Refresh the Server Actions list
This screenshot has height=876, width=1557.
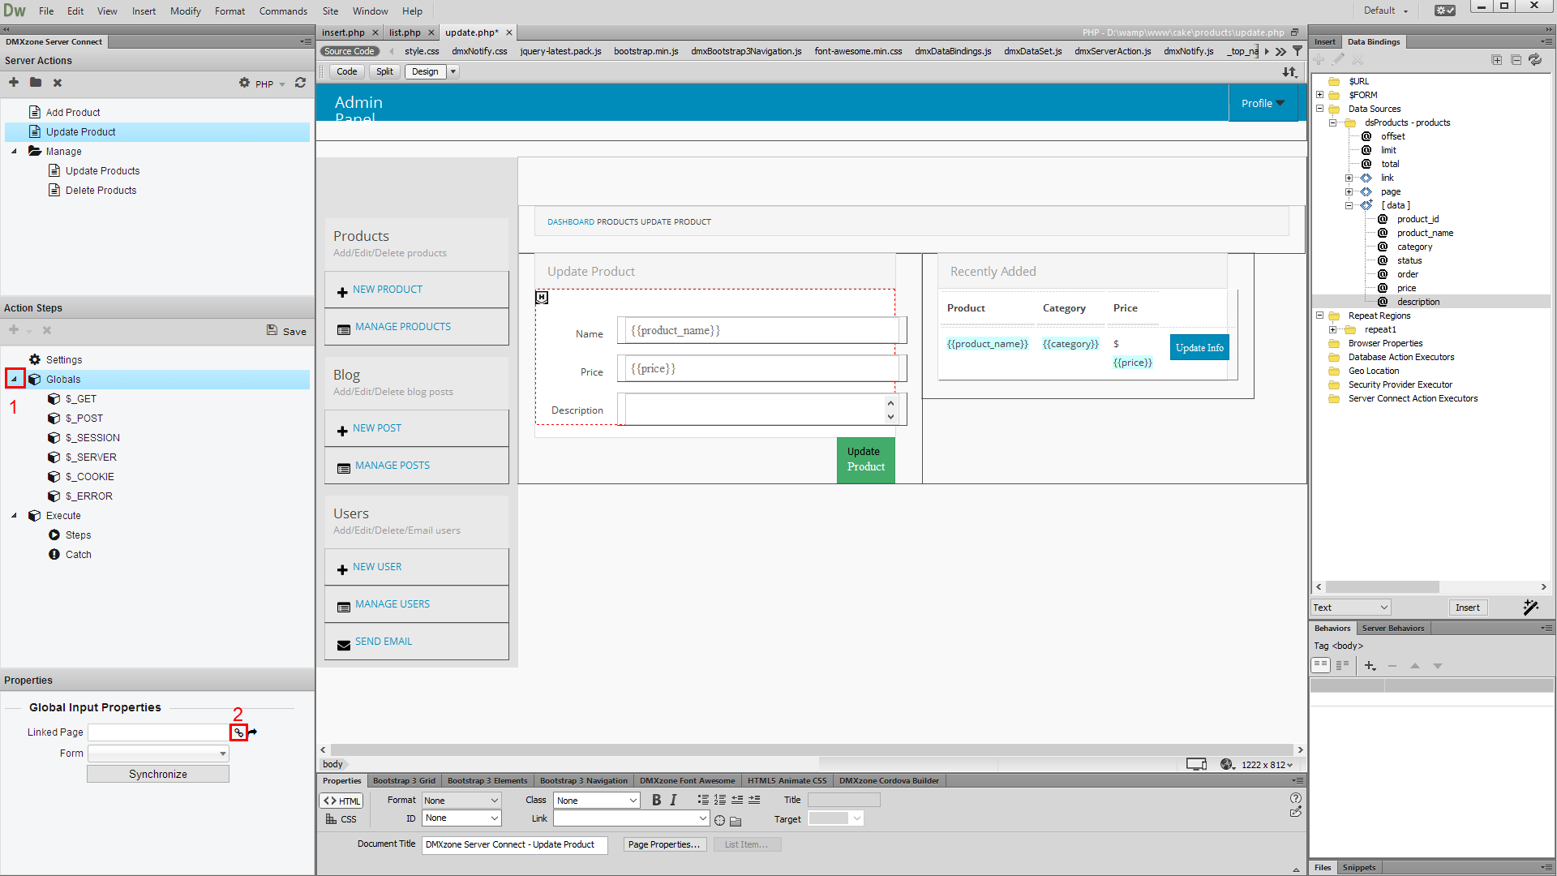(300, 83)
